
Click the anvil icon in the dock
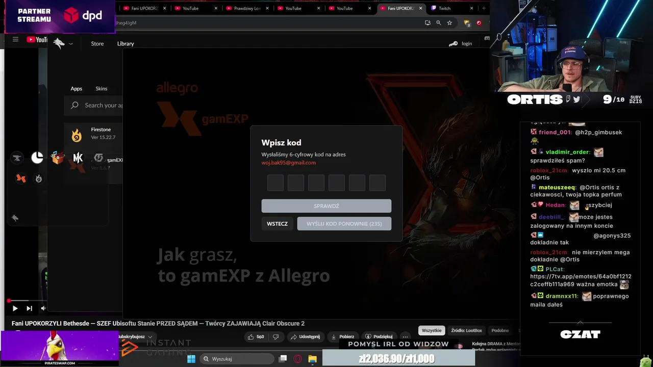click(17, 158)
